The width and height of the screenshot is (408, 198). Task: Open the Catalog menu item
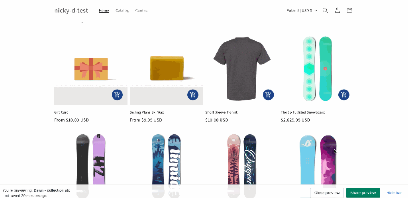[122, 10]
